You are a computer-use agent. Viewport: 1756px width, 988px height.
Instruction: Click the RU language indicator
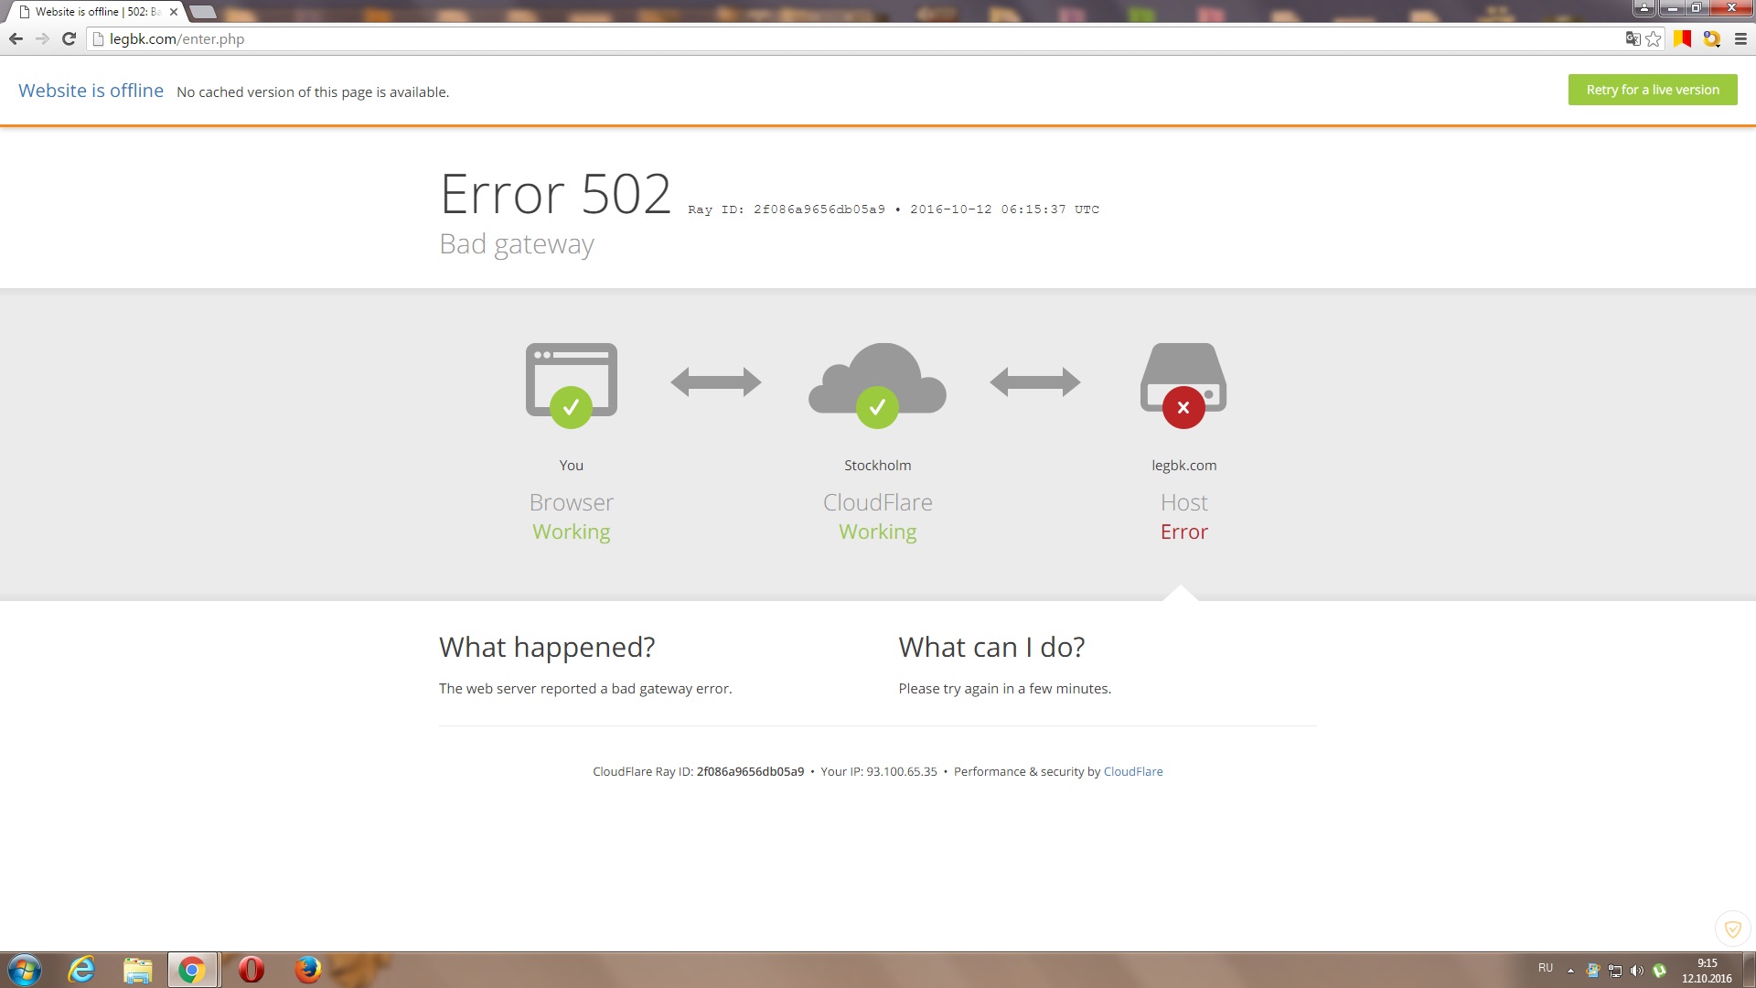pos(1546,968)
